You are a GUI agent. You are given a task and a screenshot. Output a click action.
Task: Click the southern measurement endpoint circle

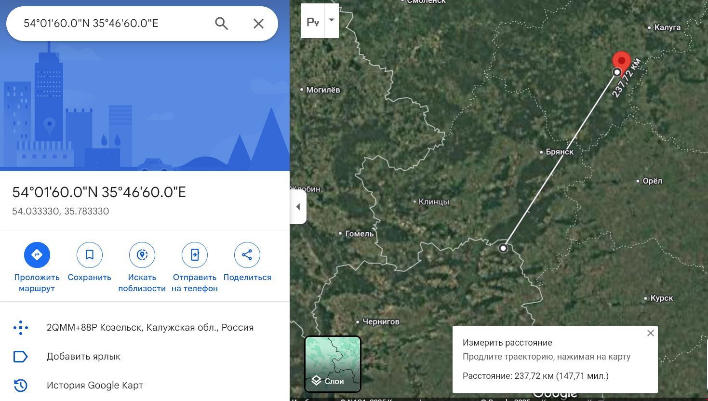(503, 248)
